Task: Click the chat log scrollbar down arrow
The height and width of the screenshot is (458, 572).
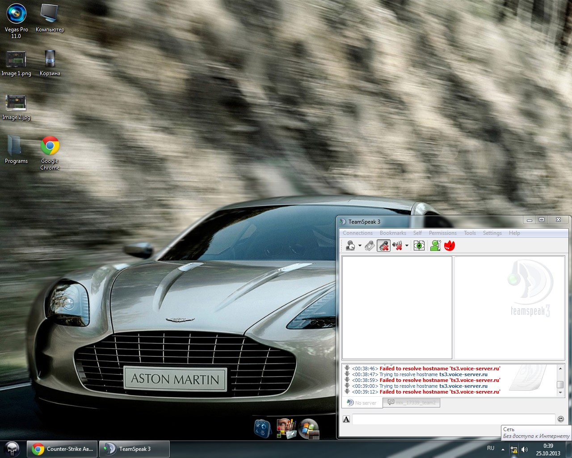Action: click(x=560, y=393)
